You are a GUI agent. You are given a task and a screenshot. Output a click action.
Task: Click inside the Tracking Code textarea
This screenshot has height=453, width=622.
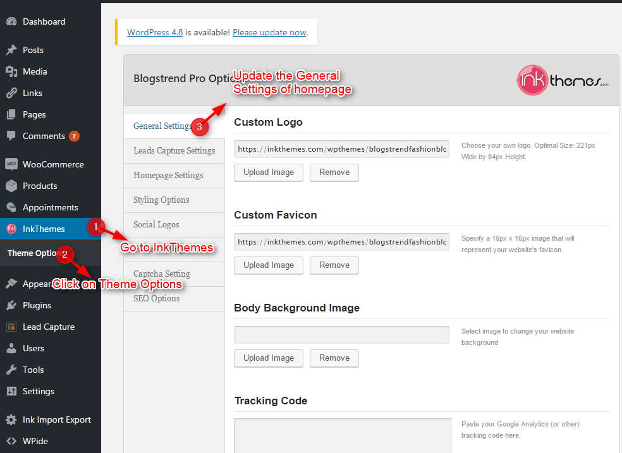pyautogui.click(x=343, y=435)
